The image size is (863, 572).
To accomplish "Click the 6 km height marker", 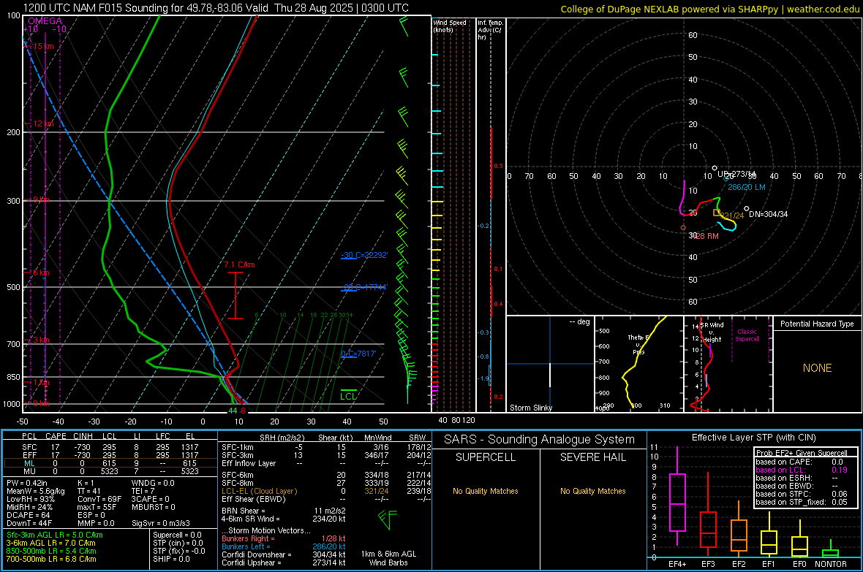I will click(x=41, y=272).
